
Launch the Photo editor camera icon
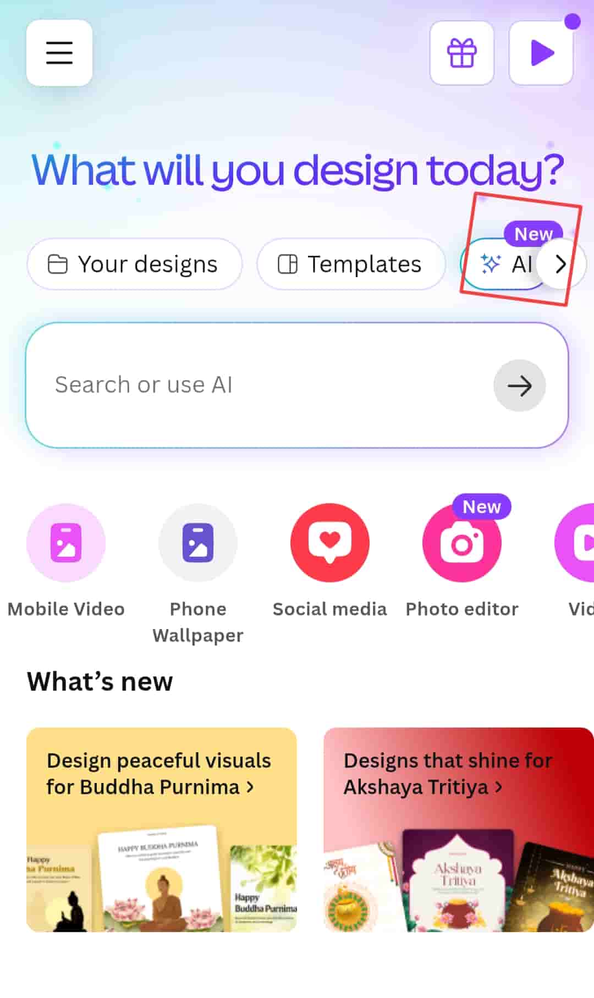pos(462,543)
